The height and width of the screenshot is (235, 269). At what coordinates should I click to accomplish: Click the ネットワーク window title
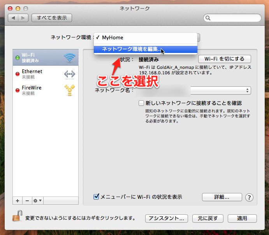click(135, 9)
